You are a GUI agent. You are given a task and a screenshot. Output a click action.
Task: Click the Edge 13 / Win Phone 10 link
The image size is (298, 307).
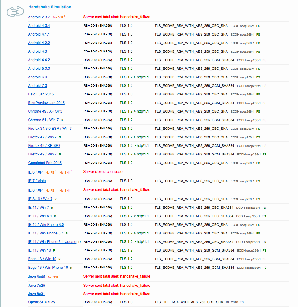(48, 268)
